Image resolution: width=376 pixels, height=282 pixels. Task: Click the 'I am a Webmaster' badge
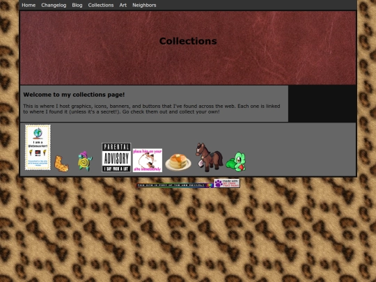[38, 147]
